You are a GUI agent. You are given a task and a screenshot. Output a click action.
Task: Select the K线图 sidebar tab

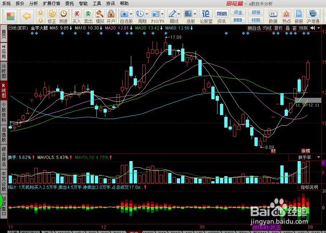click(4, 91)
